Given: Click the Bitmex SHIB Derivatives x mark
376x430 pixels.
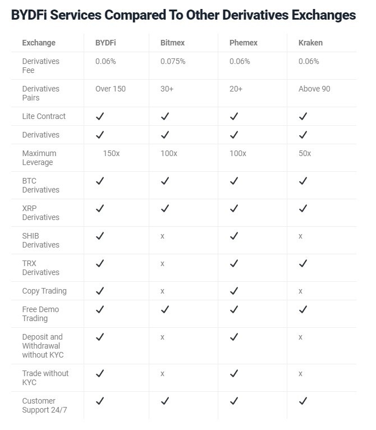Looking at the screenshot, I should point(162,236).
